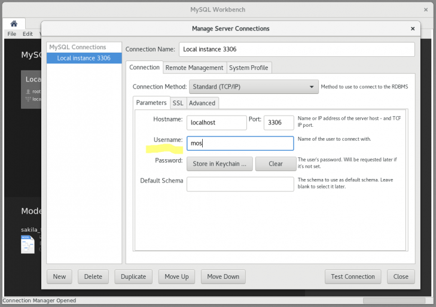Open the File menu

tap(12, 34)
